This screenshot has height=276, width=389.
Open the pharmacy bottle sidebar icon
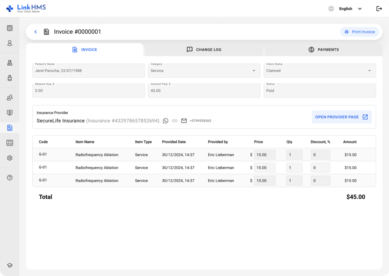click(x=9, y=78)
